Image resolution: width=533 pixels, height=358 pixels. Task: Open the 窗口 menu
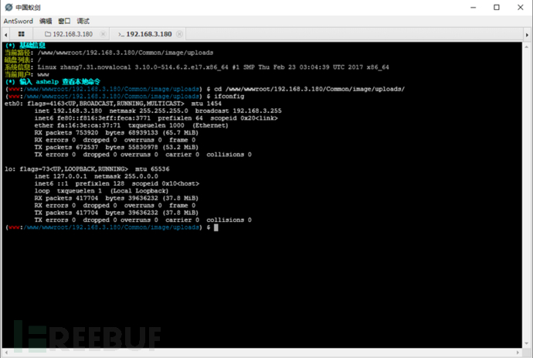(64, 21)
